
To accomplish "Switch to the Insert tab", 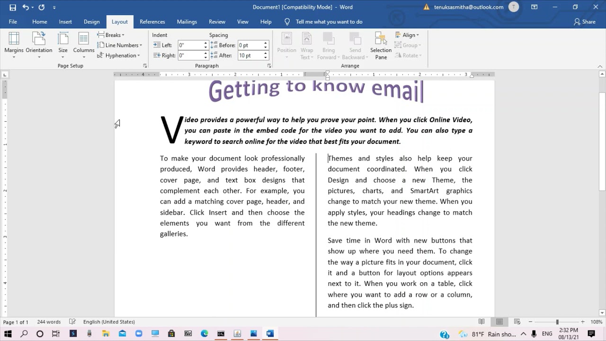I will click(x=65, y=22).
